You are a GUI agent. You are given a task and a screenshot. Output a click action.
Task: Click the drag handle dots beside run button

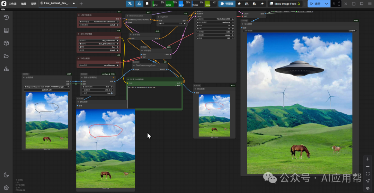click(x=305, y=3)
